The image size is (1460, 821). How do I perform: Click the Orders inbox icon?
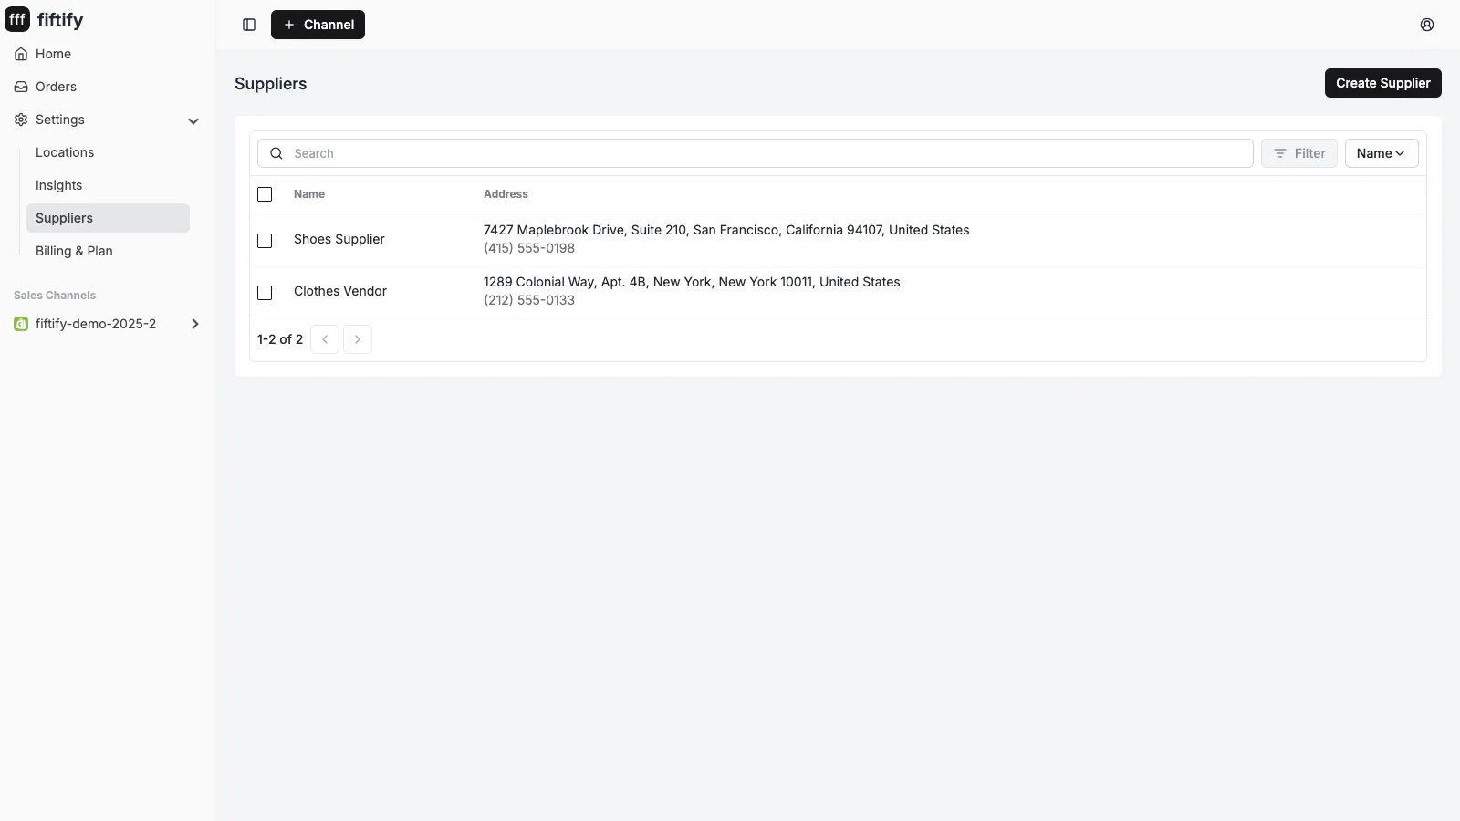click(x=21, y=87)
